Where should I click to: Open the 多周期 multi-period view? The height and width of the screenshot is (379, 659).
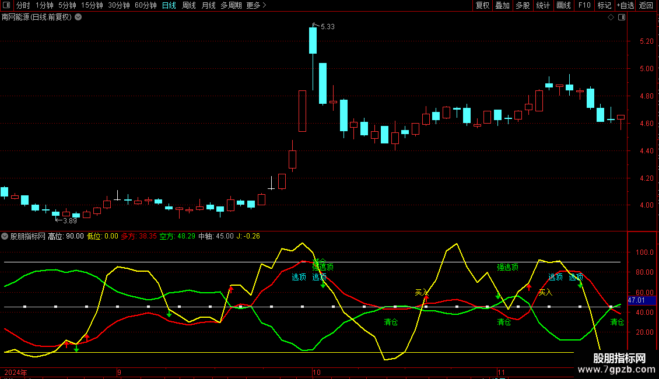coord(231,5)
